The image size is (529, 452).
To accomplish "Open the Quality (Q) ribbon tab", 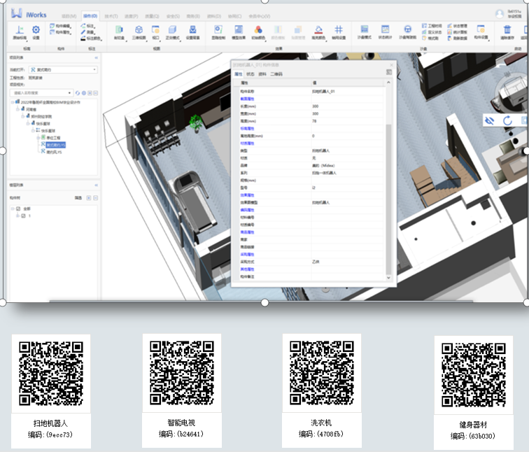I will pos(152,16).
